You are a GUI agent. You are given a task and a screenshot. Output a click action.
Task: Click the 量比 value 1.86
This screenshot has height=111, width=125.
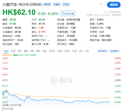41,28
